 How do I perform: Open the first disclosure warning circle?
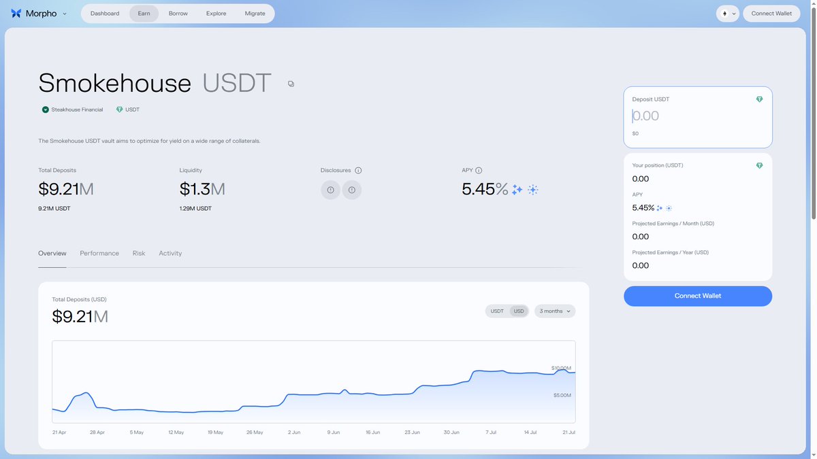coord(330,190)
